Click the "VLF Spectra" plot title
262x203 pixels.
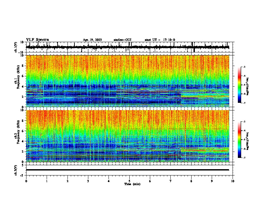pyautogui.click(x=37, y=40)
